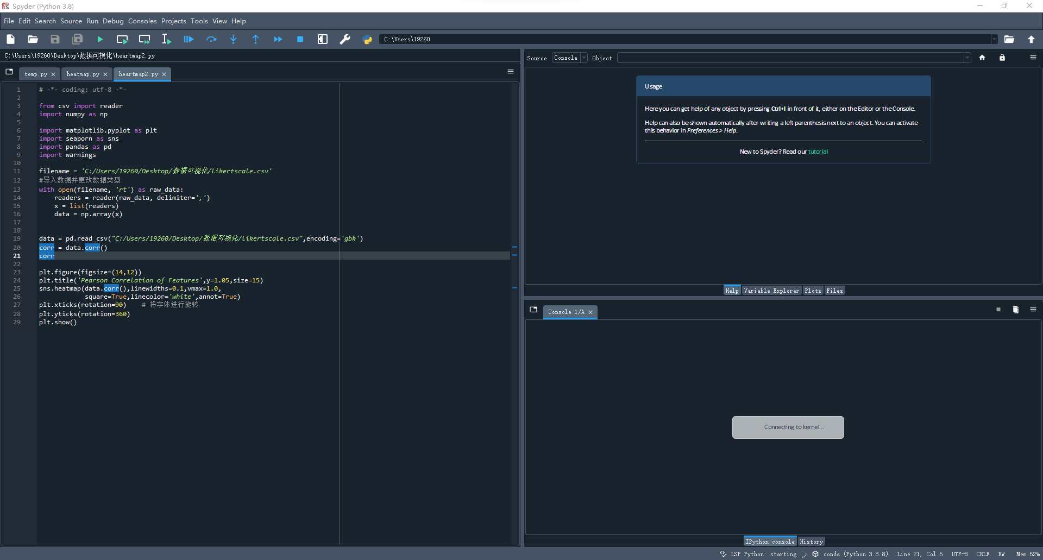1043x560 pixels.
Task: Open the Projects menu
Action: 174,21
